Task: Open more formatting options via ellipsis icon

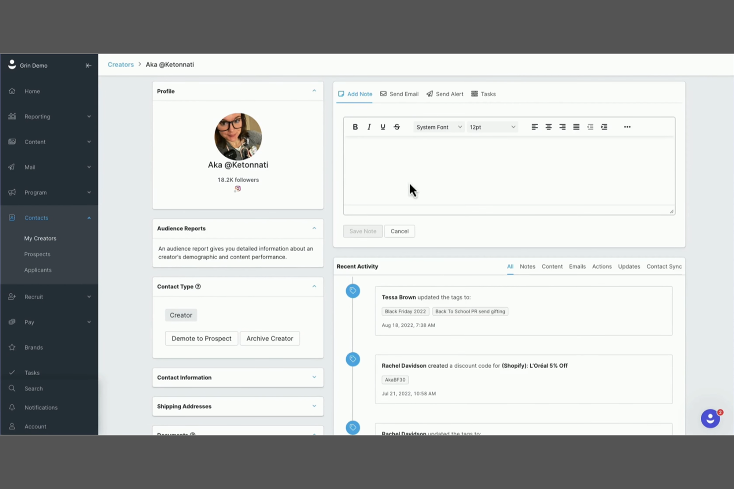Action: point(627,127)
